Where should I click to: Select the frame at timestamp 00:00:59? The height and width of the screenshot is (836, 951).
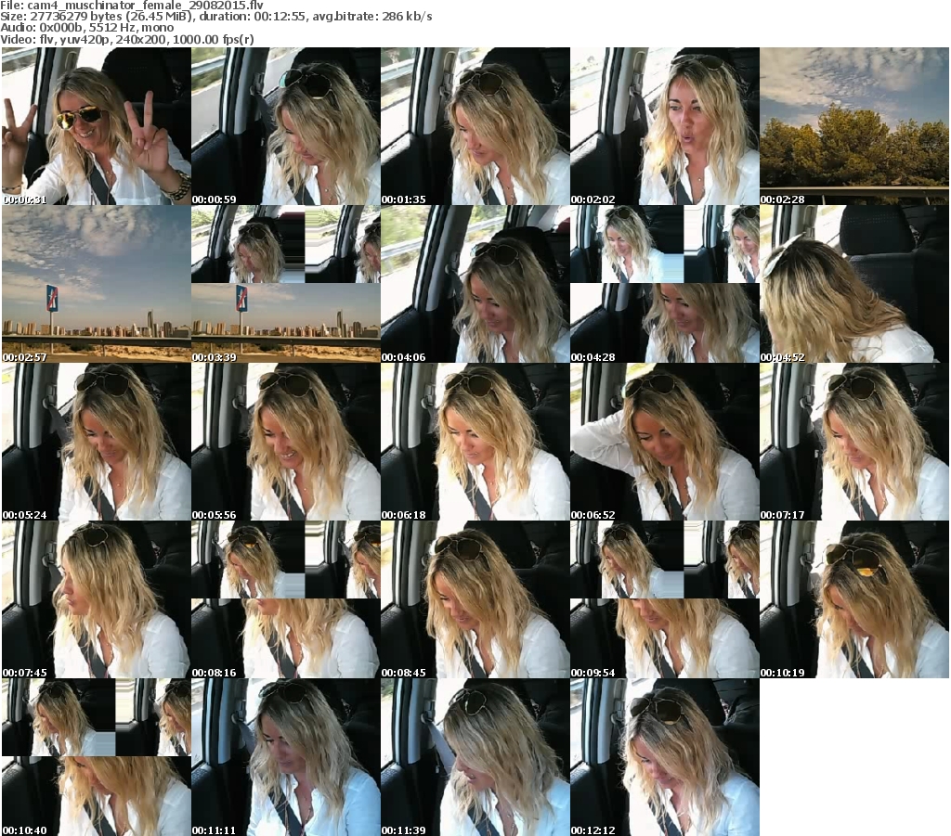pyautogui.click(x=286, y=126)
